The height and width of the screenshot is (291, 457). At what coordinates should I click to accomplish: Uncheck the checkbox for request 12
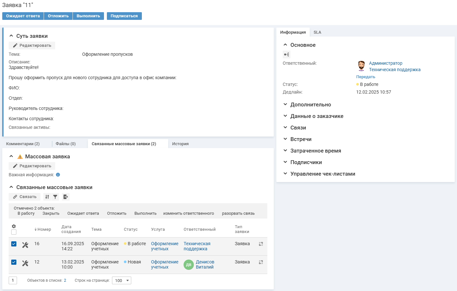point(14,262)
